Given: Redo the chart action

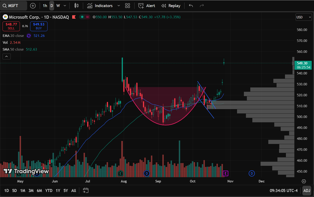Looking at the screenshot, I should [202, 5].
